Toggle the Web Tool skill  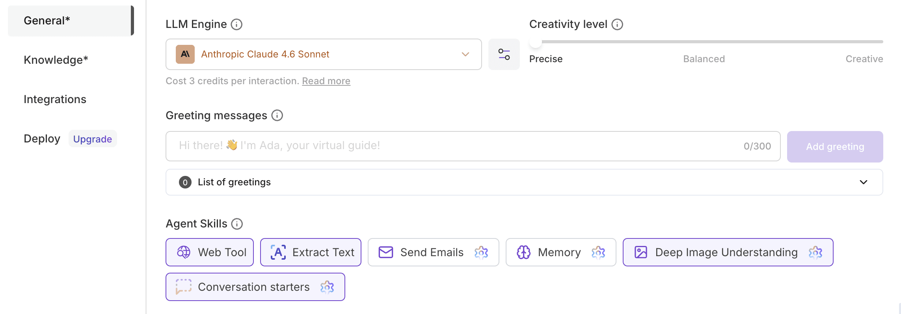[x=210, y=252]
